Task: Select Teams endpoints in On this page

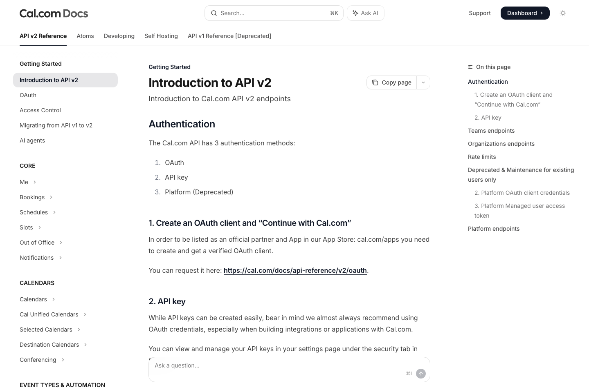Action: pos(491,131)
